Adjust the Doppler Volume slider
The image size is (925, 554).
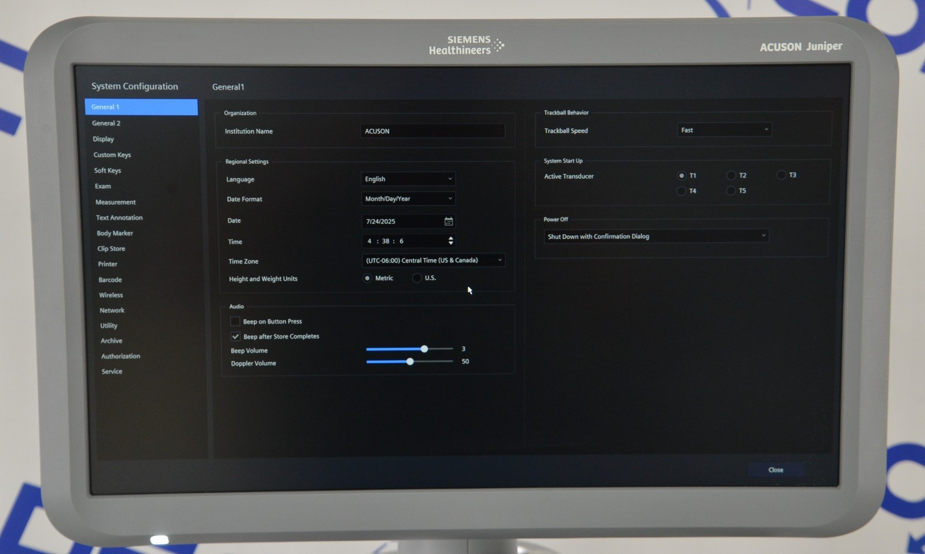pyautogui.click(x=410, y=361)
